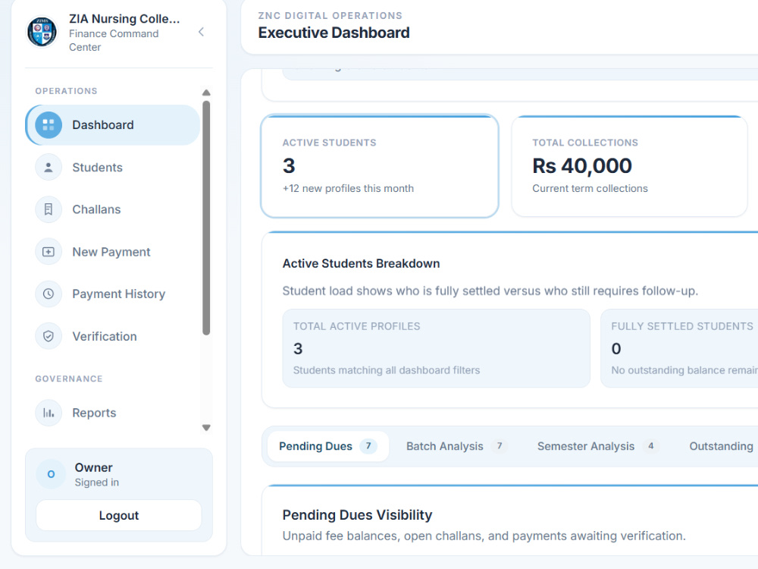This screenshot has width=758, height=569.
Task: Collapse the sidebar with the chevron
Action: click(201, 32)
